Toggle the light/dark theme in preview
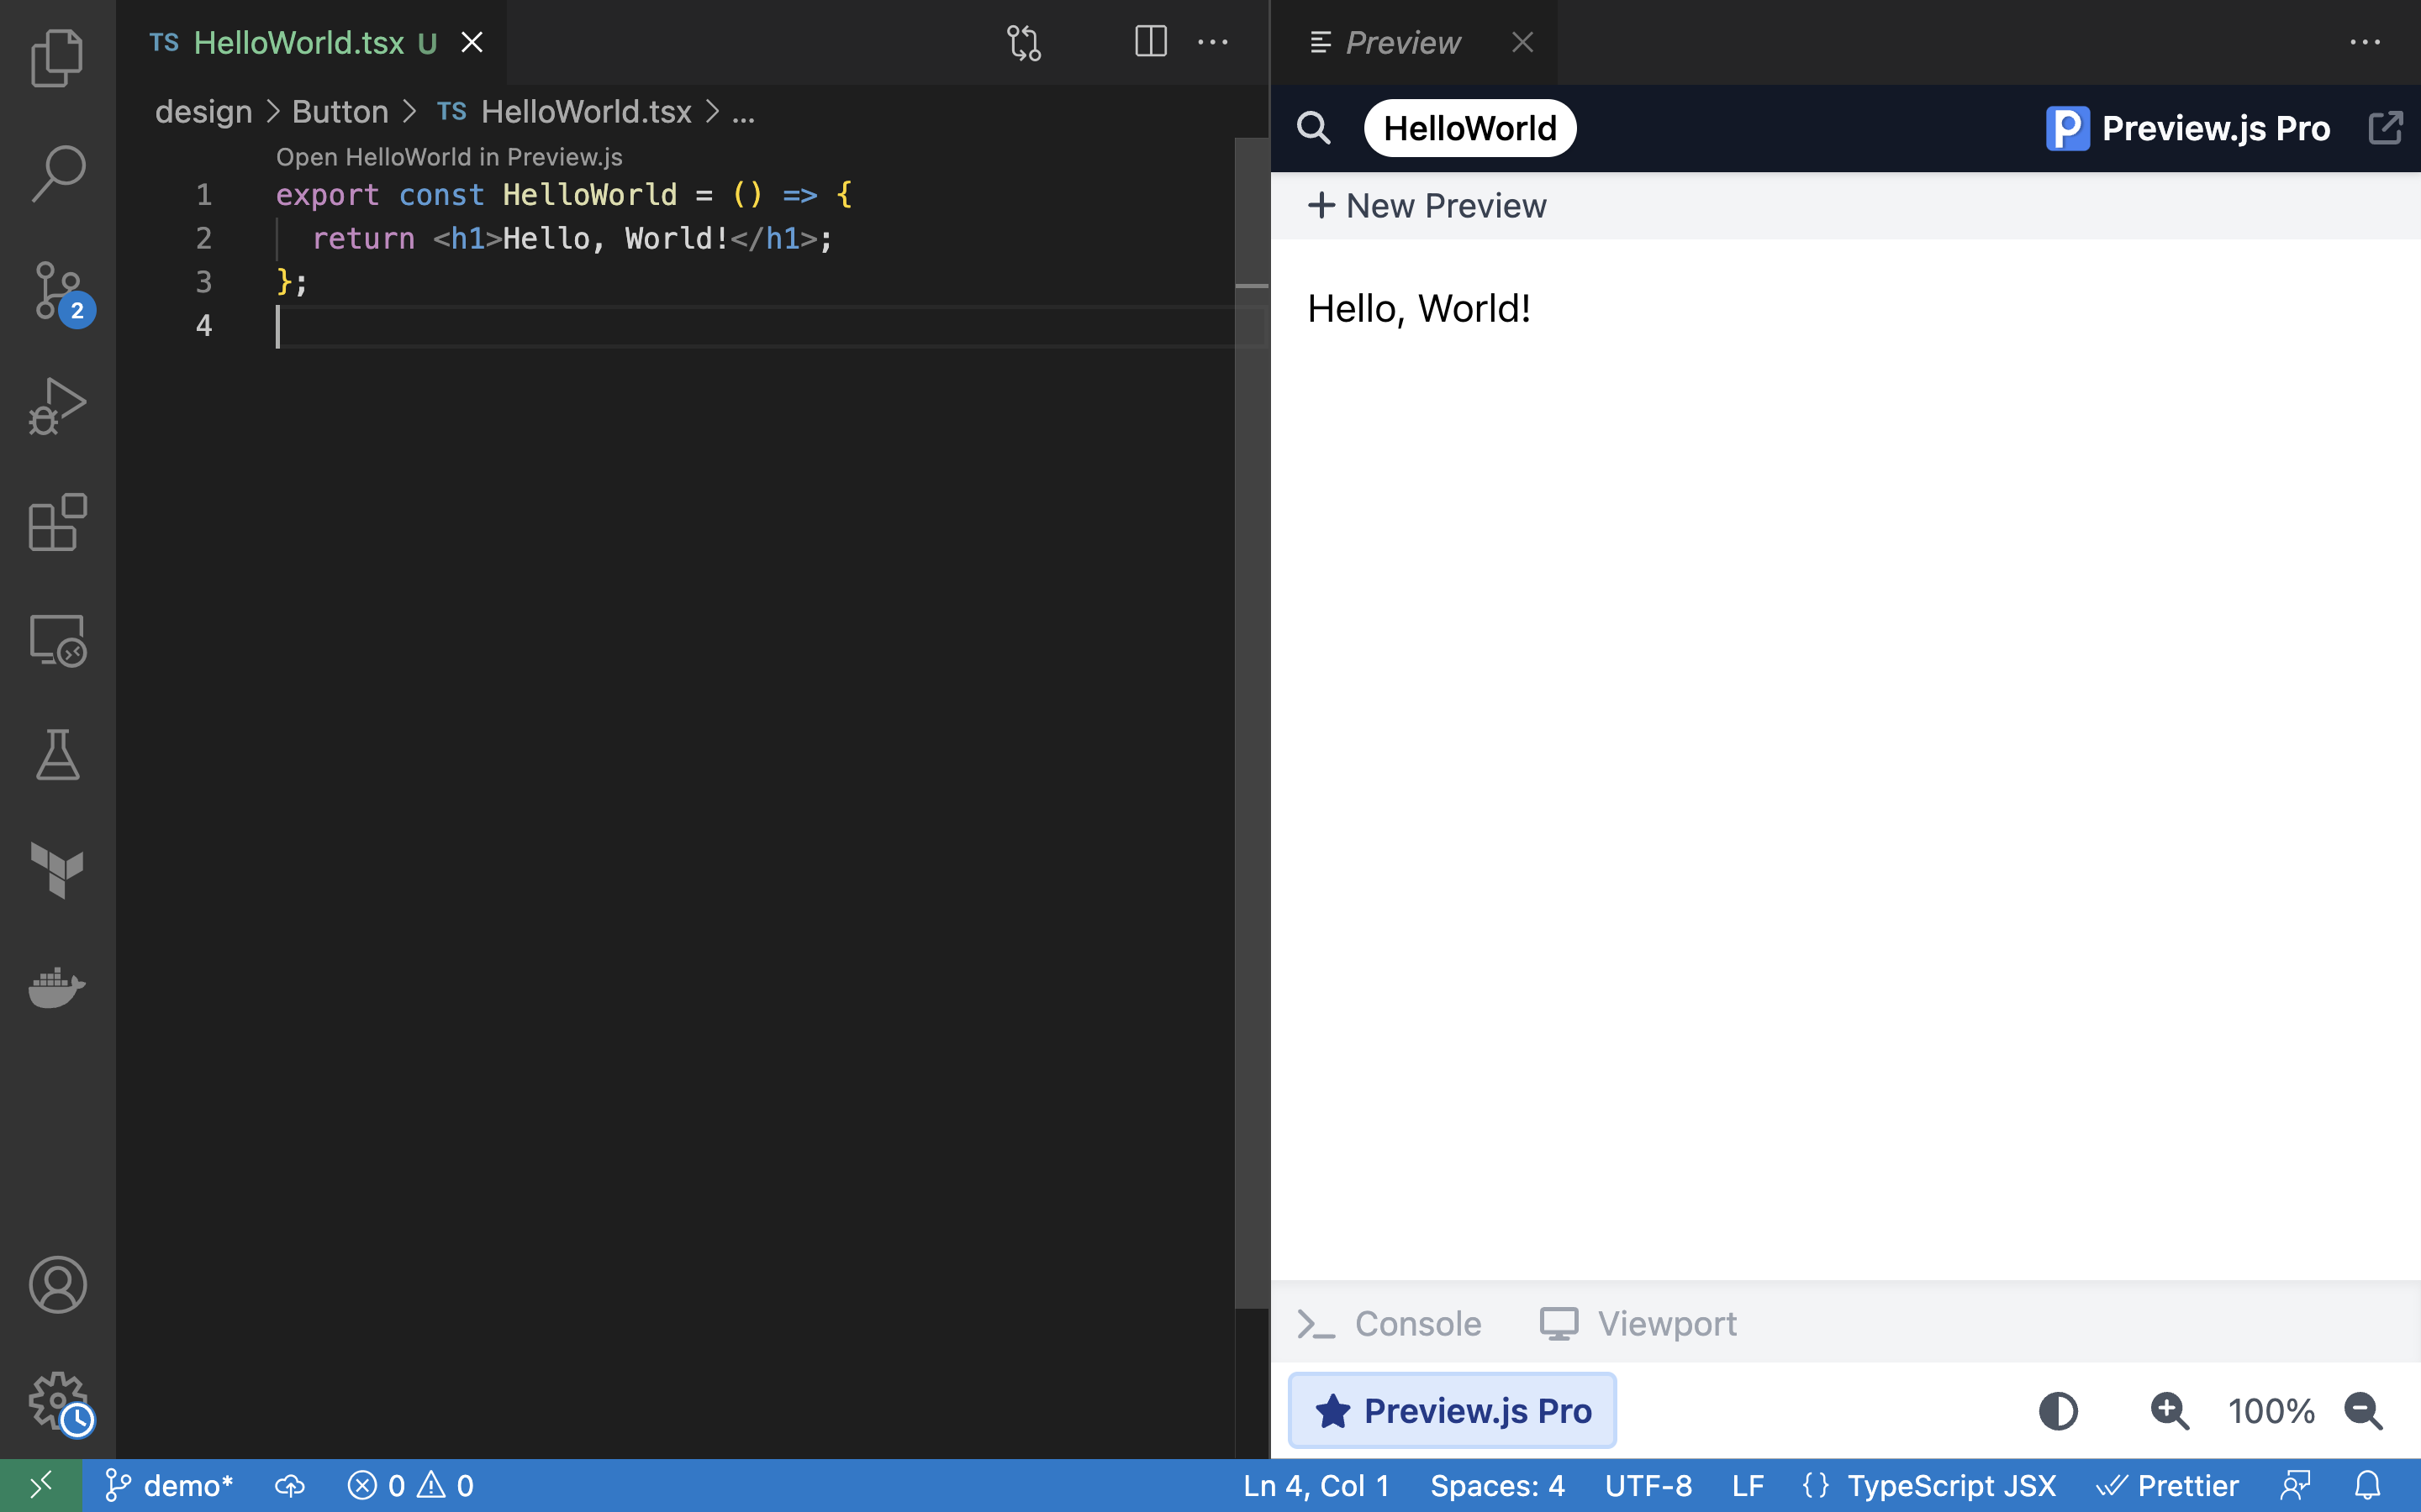The image size is (2421, 1512). [x=2058, y=1411]
